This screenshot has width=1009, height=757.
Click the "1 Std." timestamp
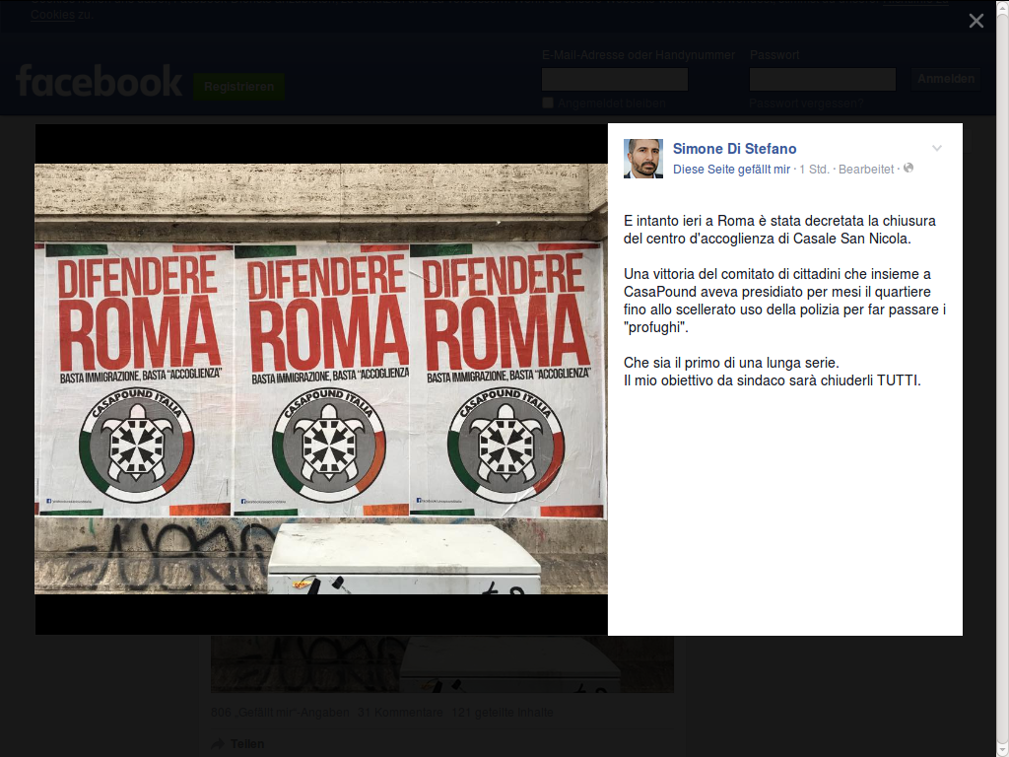click(814, 170)
